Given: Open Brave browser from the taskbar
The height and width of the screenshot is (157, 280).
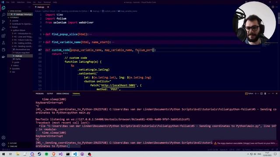Looking at the screenshot, I should click(53, 154).
